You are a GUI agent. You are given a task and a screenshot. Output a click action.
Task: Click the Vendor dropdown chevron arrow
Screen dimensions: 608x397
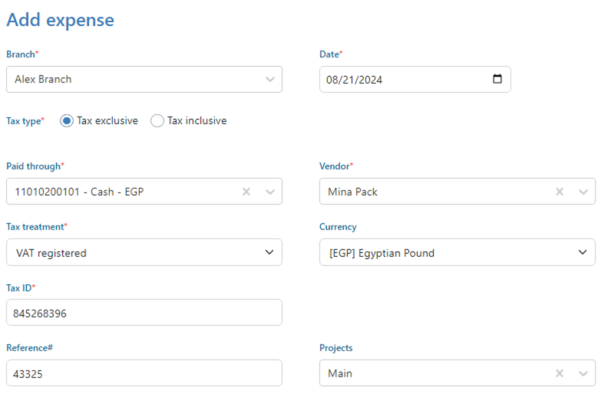click(583, 192)
